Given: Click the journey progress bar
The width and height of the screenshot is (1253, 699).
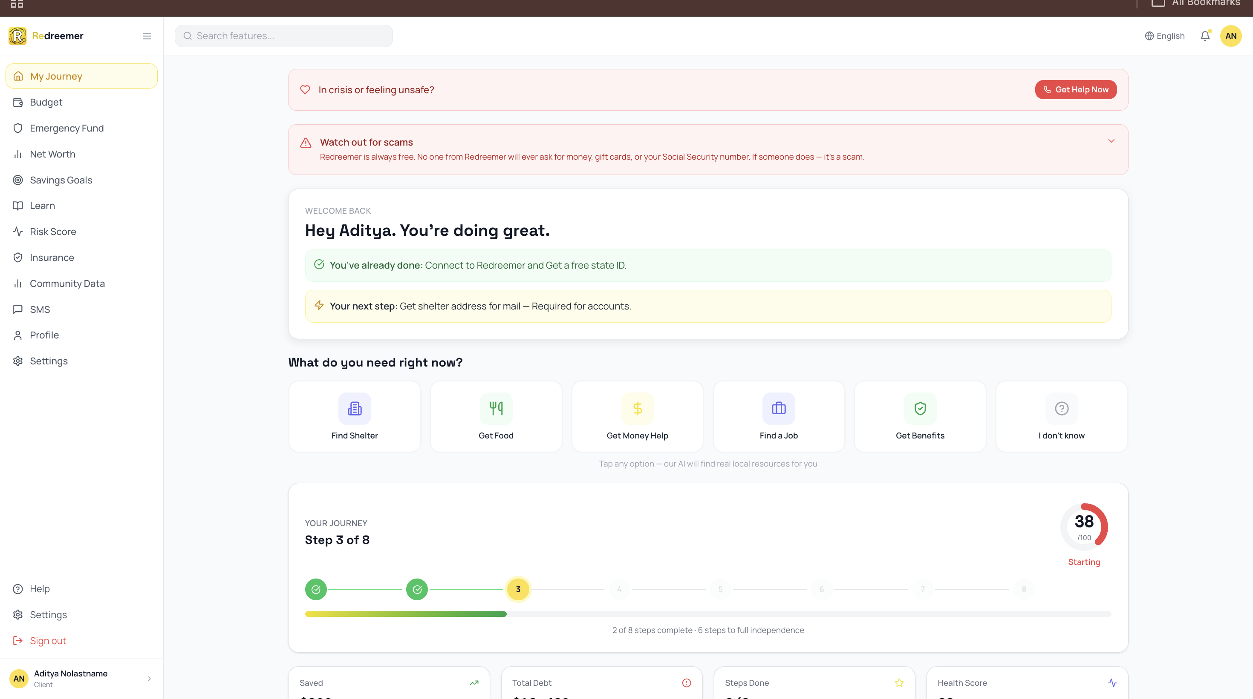Looking at the screenshot, I should pos(708,614).
